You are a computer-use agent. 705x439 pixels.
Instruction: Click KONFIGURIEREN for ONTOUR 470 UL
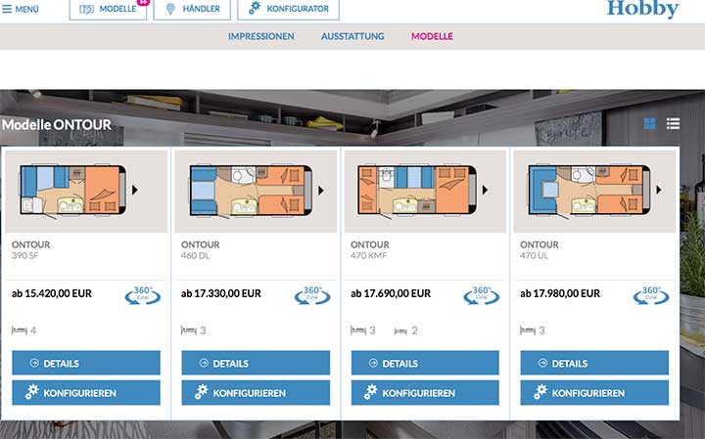594,393
